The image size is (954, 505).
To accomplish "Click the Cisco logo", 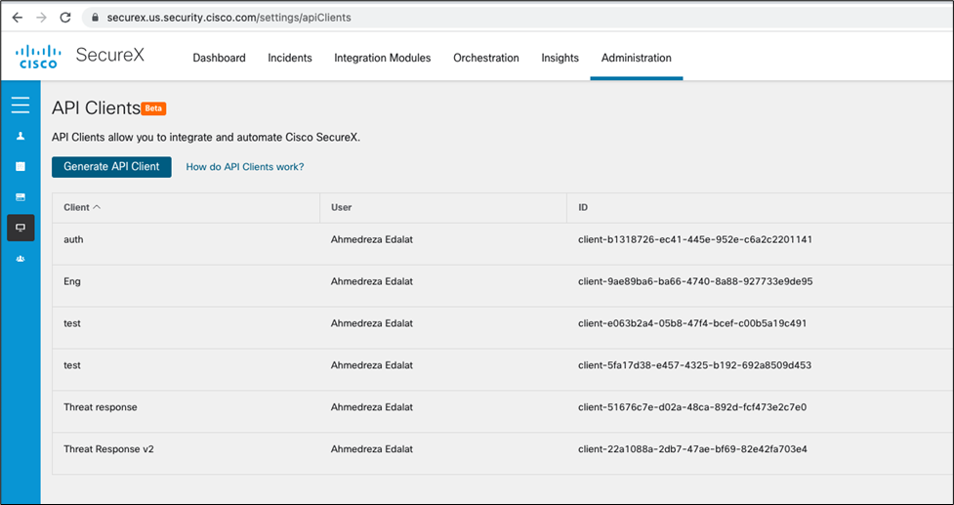I will [x=38, y=58].
